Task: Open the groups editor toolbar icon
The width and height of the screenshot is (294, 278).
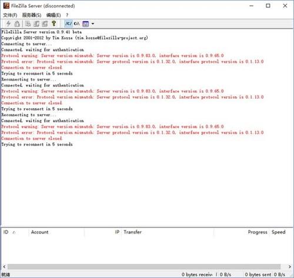Action: [45, 24]
